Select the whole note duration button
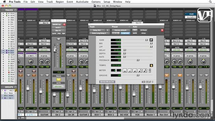The image size is (215, 121). coord(125,71)
